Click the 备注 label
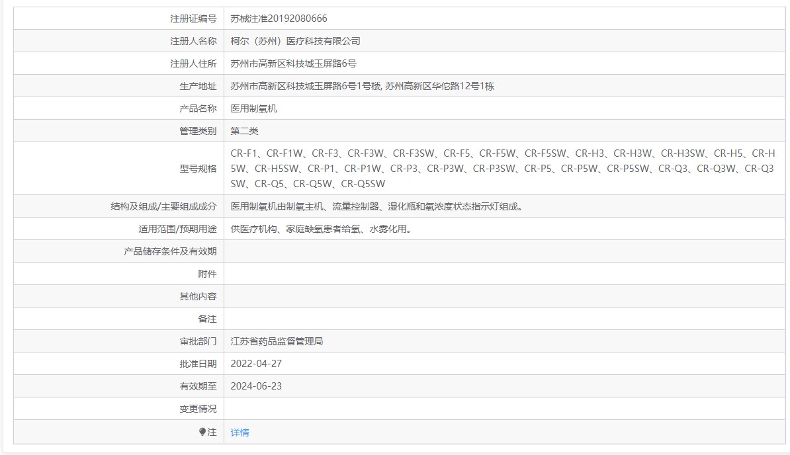Screen dimensions: 790x455 [x=207, y=319]
